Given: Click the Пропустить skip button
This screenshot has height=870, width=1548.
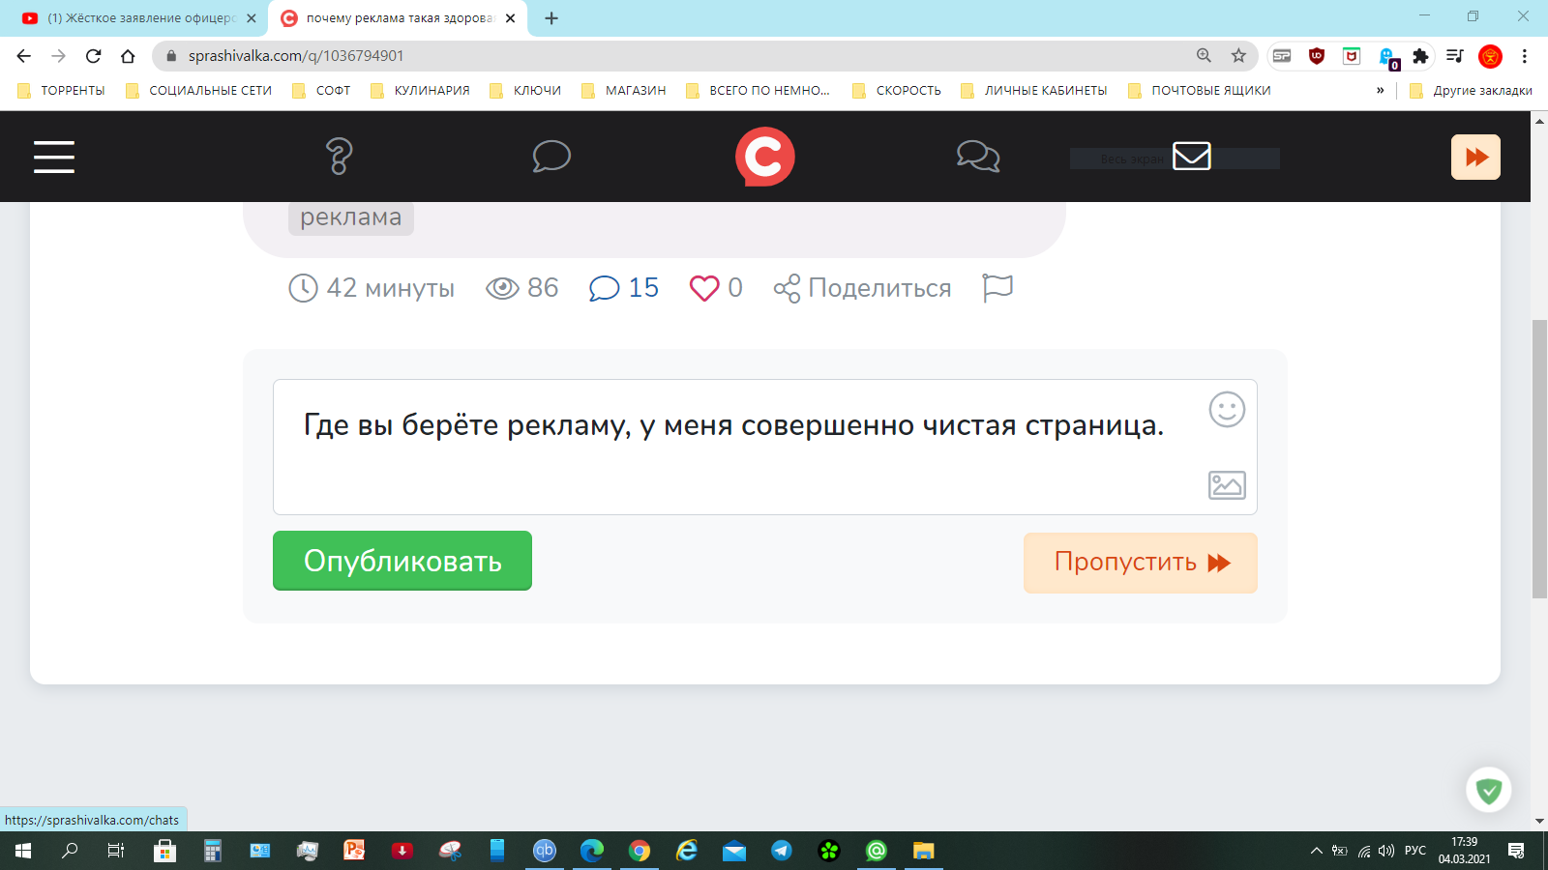Looking at the screenshot, I should tap(1141, 563).
